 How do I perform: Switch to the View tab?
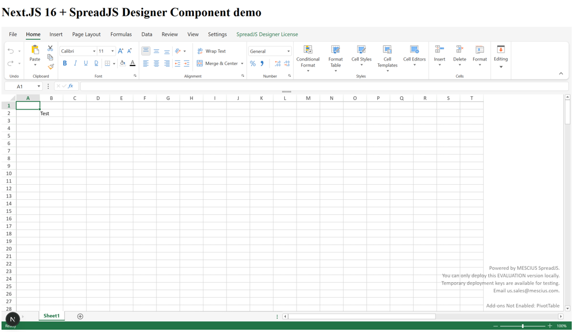click(193, 34)
